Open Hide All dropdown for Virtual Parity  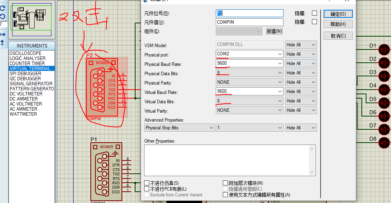[x=301, y=110]
